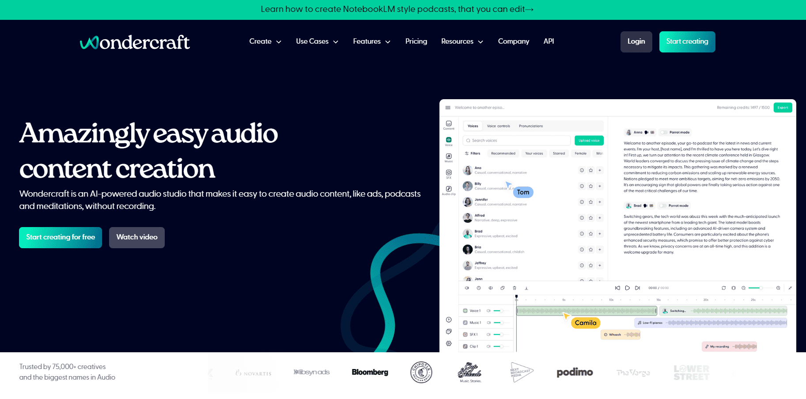Screen dimensions: 806x399
Task: Expand the Create menu
Action: tap(265, 41)
